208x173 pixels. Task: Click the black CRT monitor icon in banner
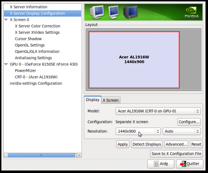(130, 12)
